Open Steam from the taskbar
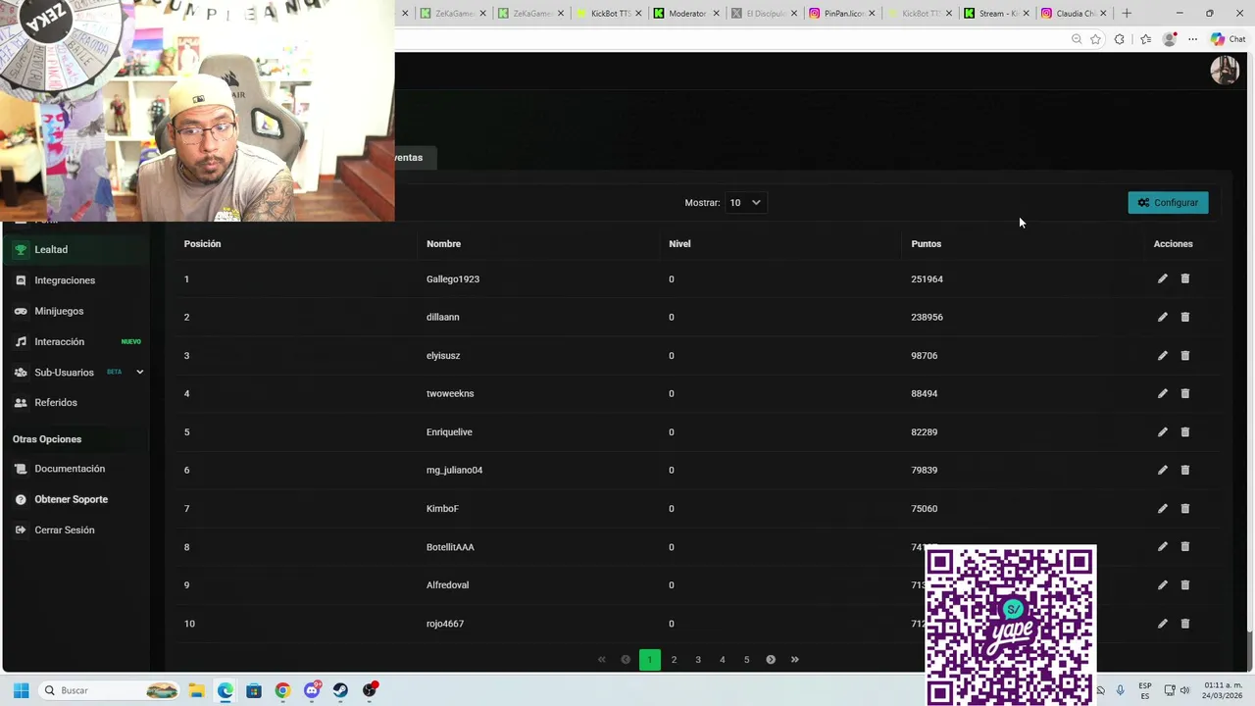Screen dimensions: 1255x706 (340, 690)
